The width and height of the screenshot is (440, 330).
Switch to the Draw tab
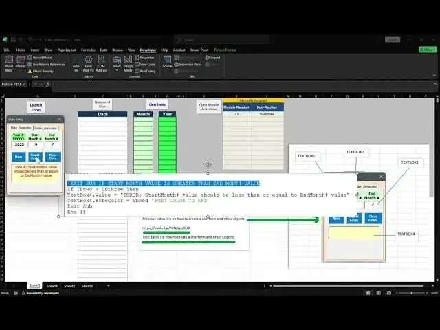pos(48,50)
